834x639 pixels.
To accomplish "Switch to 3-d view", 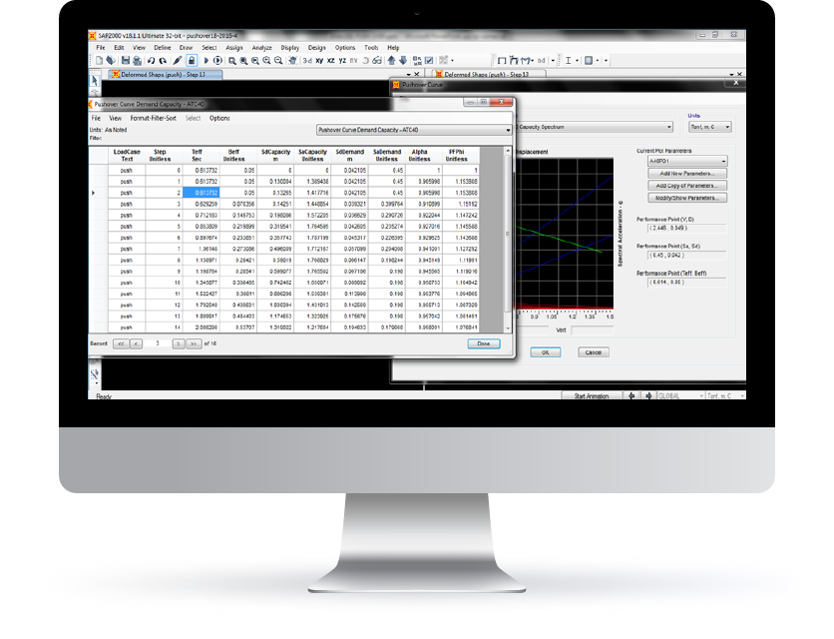I will tap(307, 61).
